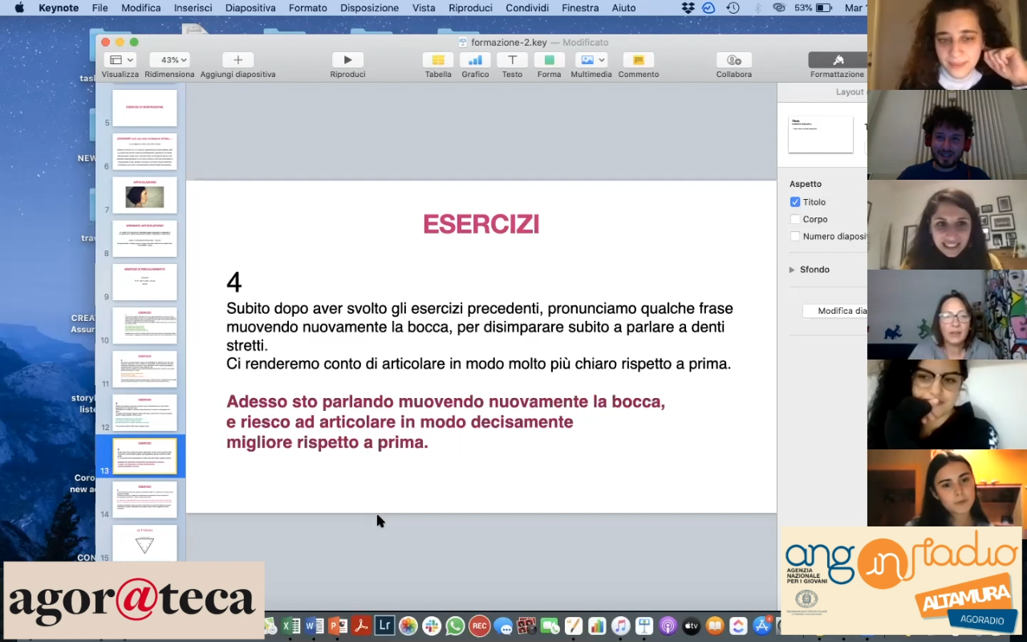Open the Modifica menu

click(x=140, y=8)
